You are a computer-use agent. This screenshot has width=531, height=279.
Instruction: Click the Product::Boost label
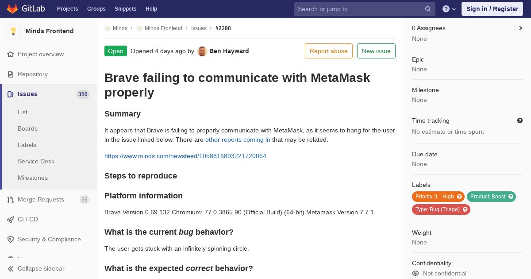488,197
